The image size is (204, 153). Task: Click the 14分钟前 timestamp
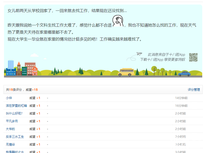click(181, 98)
